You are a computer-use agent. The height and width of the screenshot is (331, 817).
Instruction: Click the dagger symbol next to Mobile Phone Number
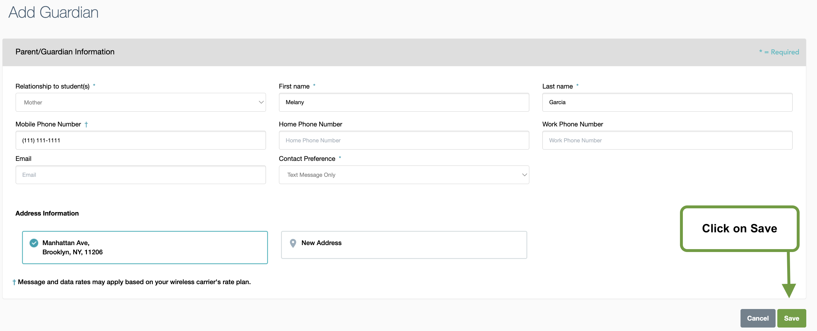click(x=86, y=124)
